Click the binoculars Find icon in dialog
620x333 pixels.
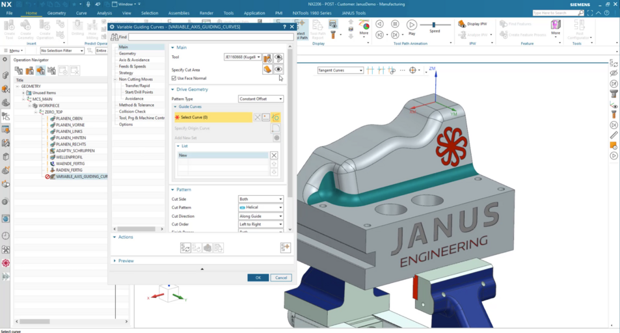tap(115, 37)
